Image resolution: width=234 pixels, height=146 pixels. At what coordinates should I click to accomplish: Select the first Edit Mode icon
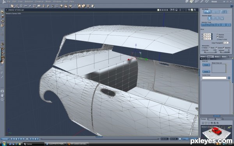coord(207,12)
